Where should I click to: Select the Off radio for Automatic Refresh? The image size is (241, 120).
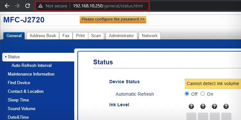pos(187,94)
